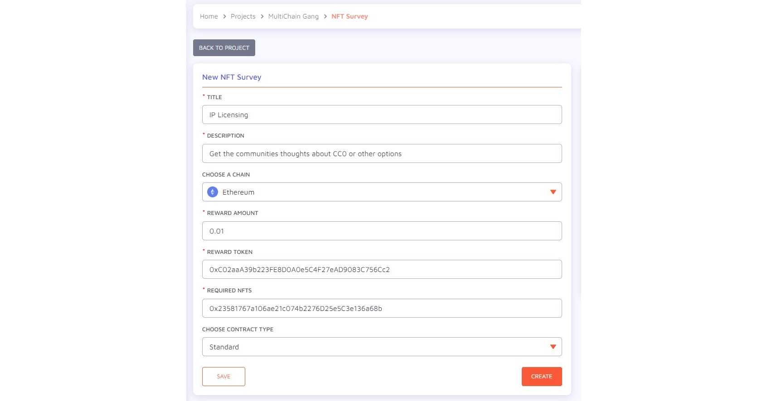
Task: Click the Reward Token address field
Action: (382, 269)
